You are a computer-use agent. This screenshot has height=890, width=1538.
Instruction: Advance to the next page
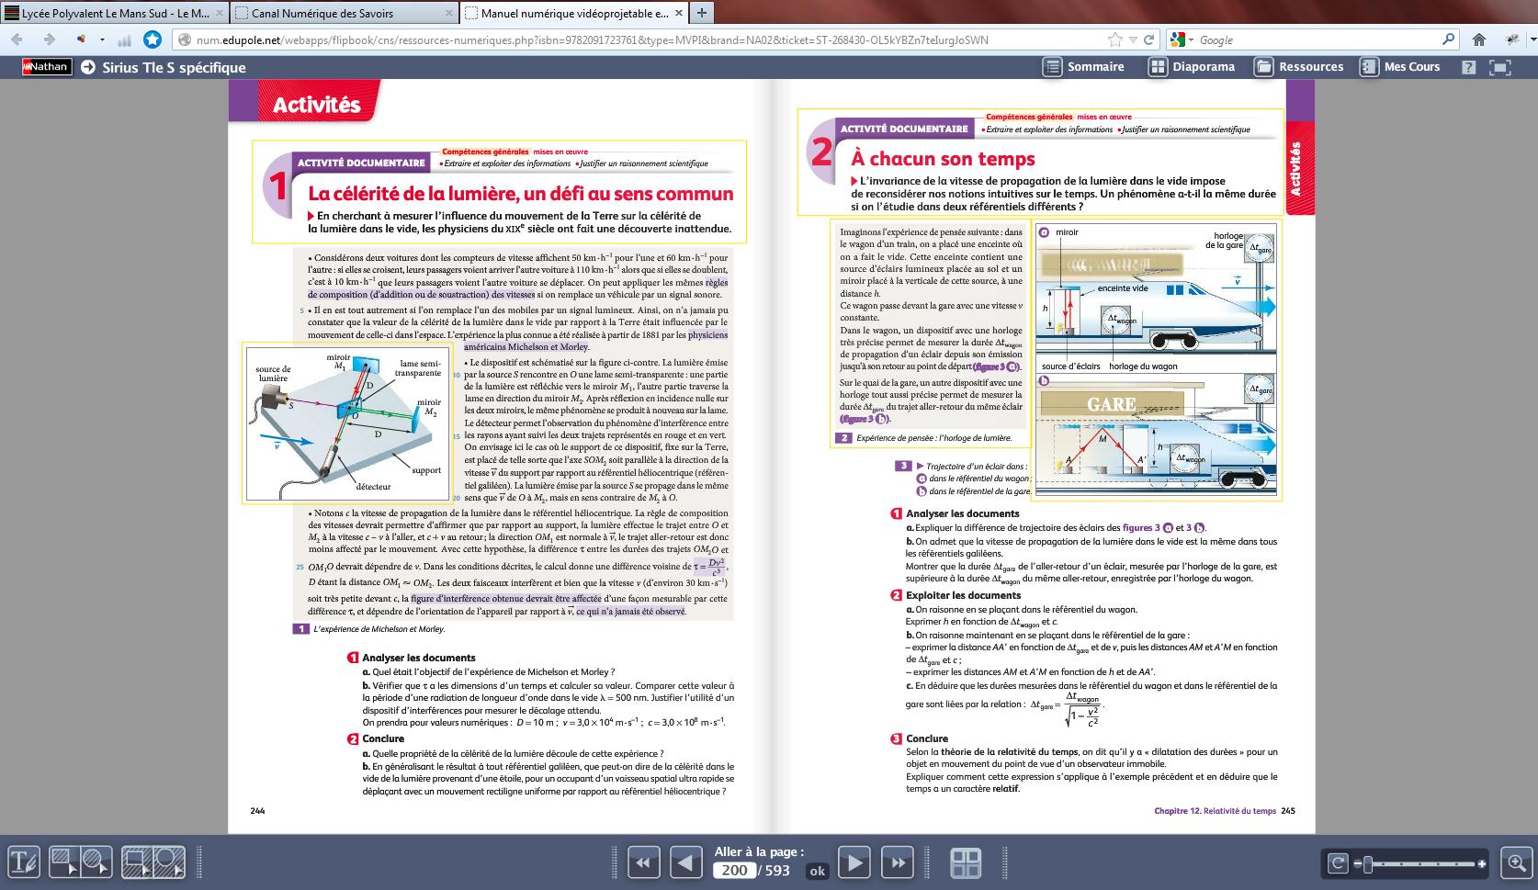tap(854, 862)
